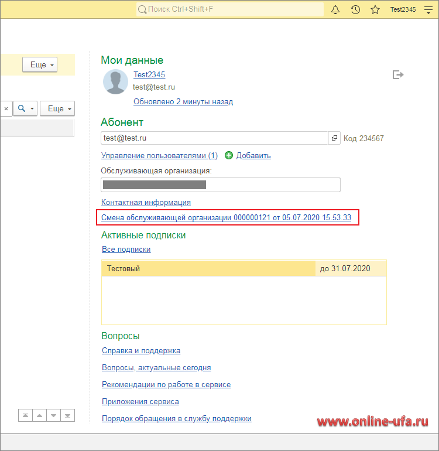
Task: Move down one record arrow
Action: (x=53, y=415)
